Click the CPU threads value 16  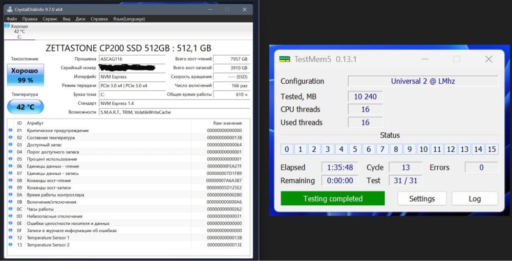pyautogui.click(x=366, y=109)
